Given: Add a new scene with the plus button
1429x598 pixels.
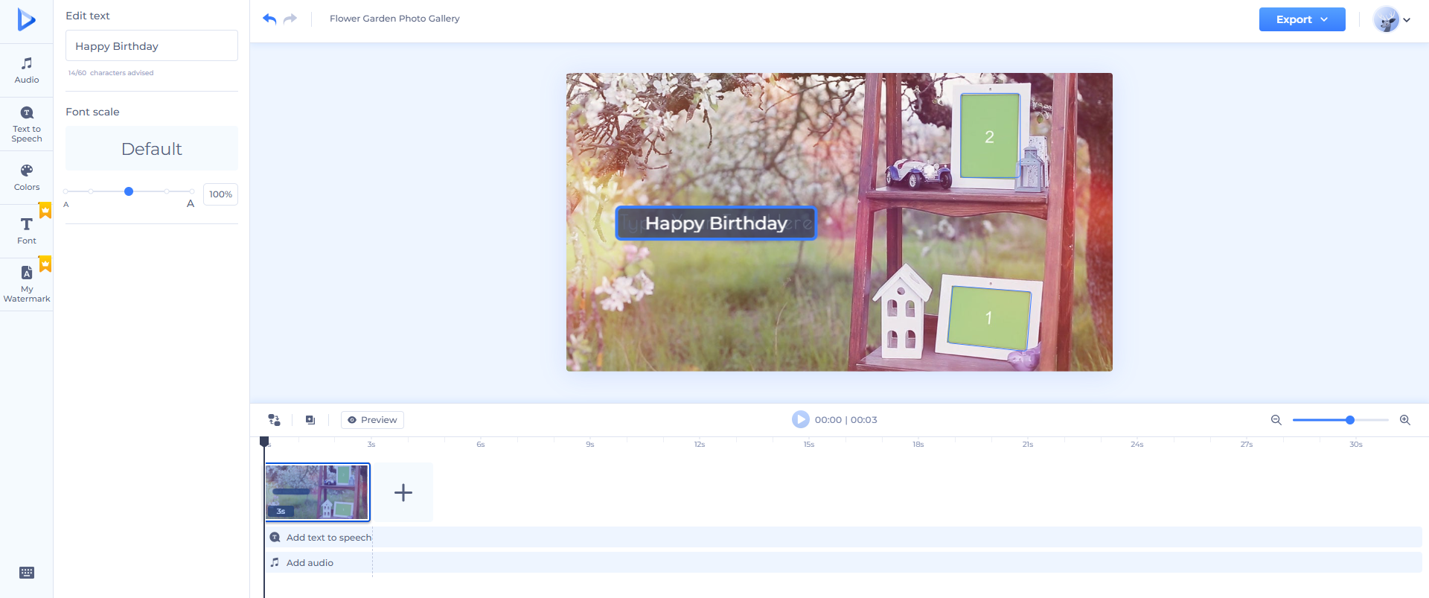Looking at the screenshot, I should (403, 492).
